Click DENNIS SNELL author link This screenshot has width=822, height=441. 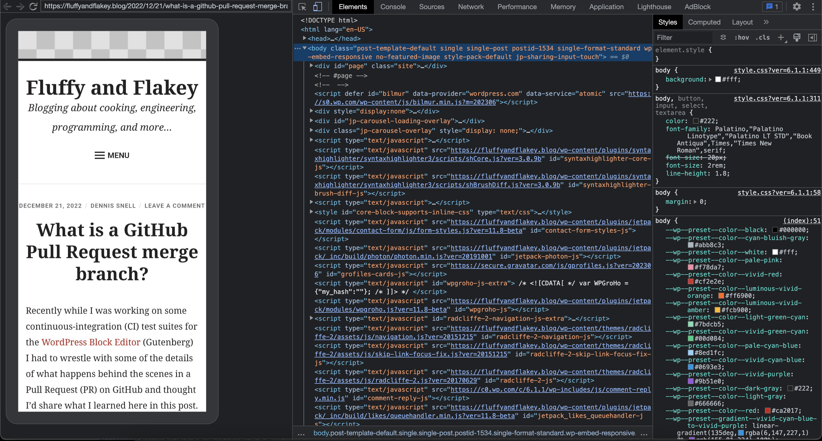[113, 206]
